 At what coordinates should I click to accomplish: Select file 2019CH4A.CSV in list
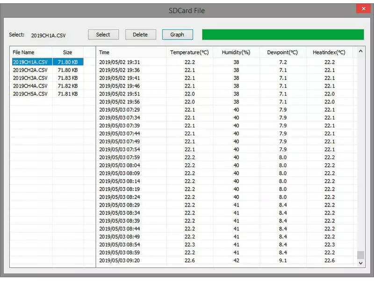click(30, 86)
